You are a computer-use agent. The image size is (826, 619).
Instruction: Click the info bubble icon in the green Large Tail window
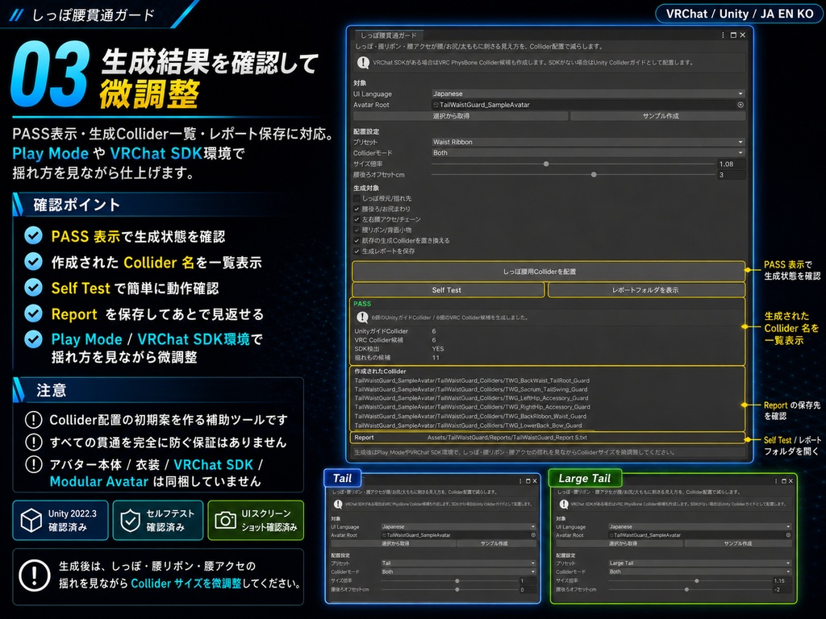click(563, 504)
